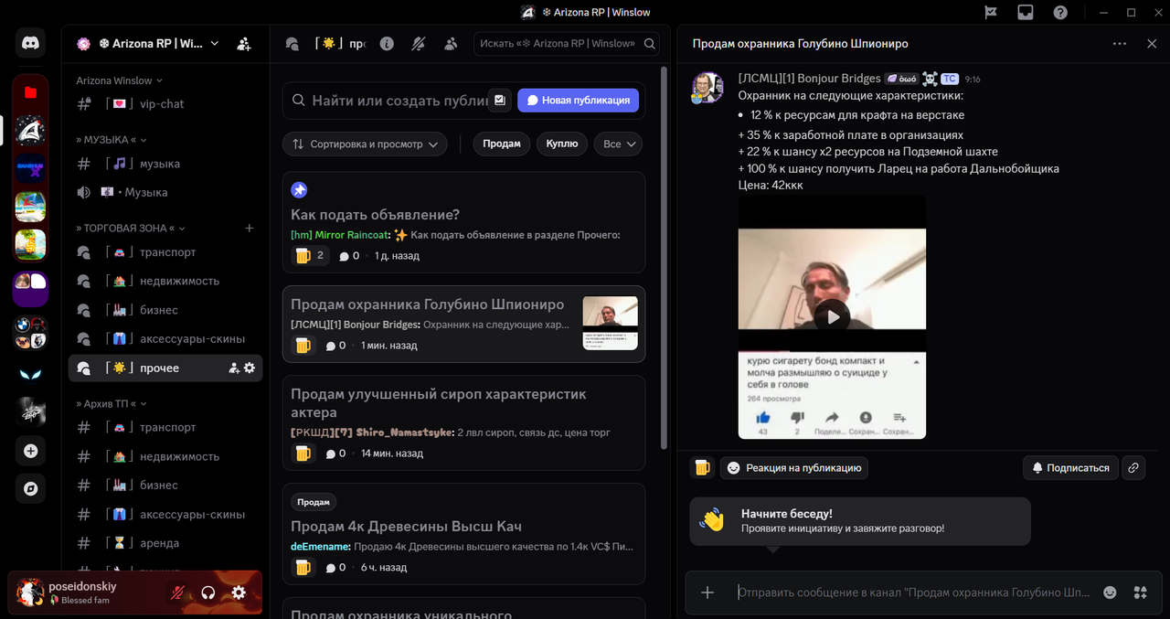Open Все tags dropdown
This screenshot has width=1170, height=619.
tap(618, 144)
